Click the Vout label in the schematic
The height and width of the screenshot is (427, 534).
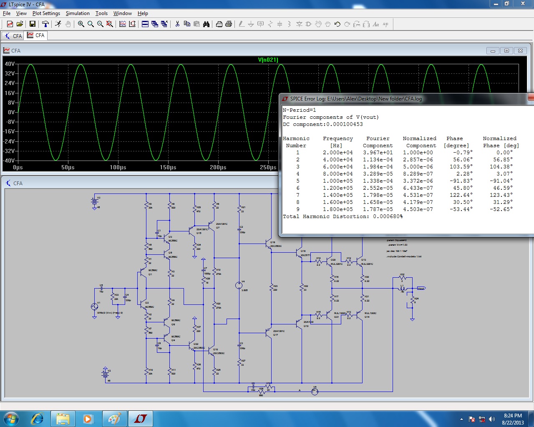pyautogui.click(x=421, y=288)
